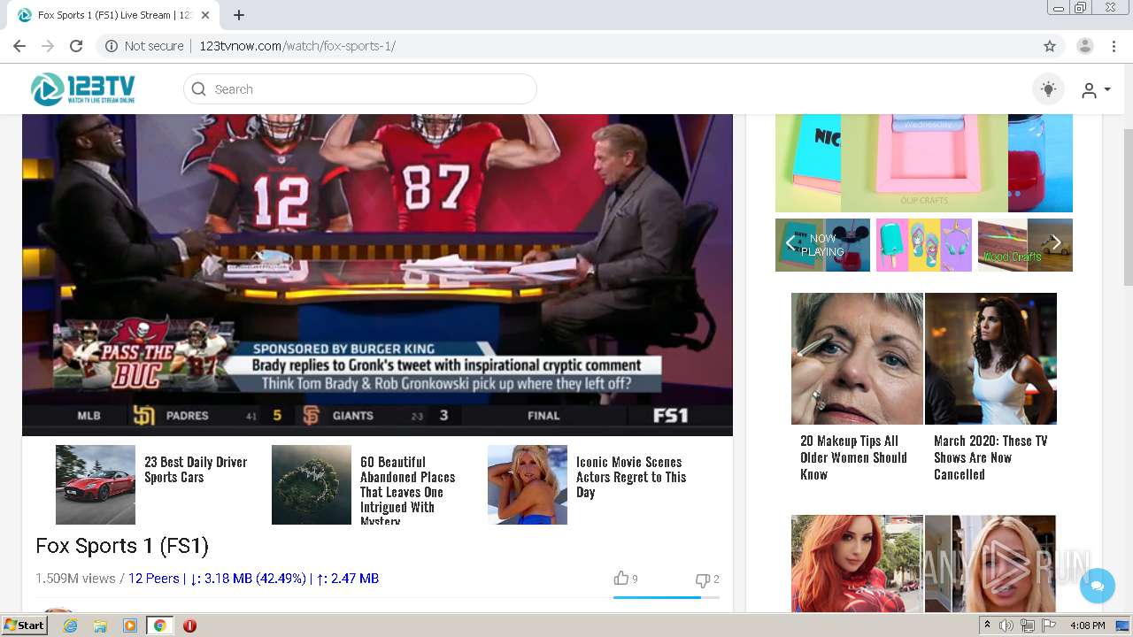Switch to Chrome in taskbar

click(x=159, y=625)
